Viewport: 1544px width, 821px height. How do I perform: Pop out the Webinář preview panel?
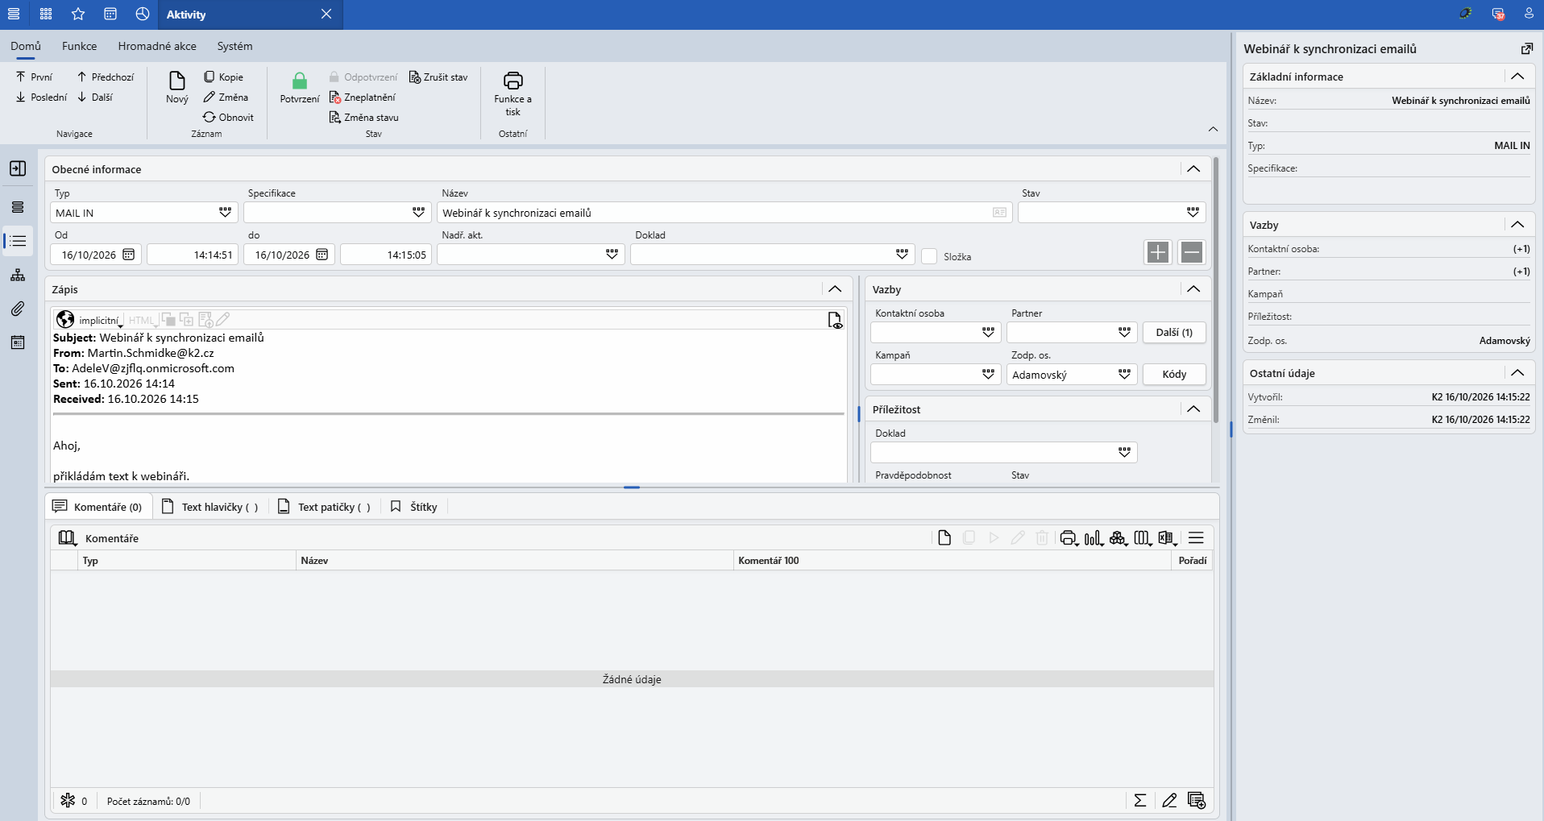click(x=1526, y=49)
